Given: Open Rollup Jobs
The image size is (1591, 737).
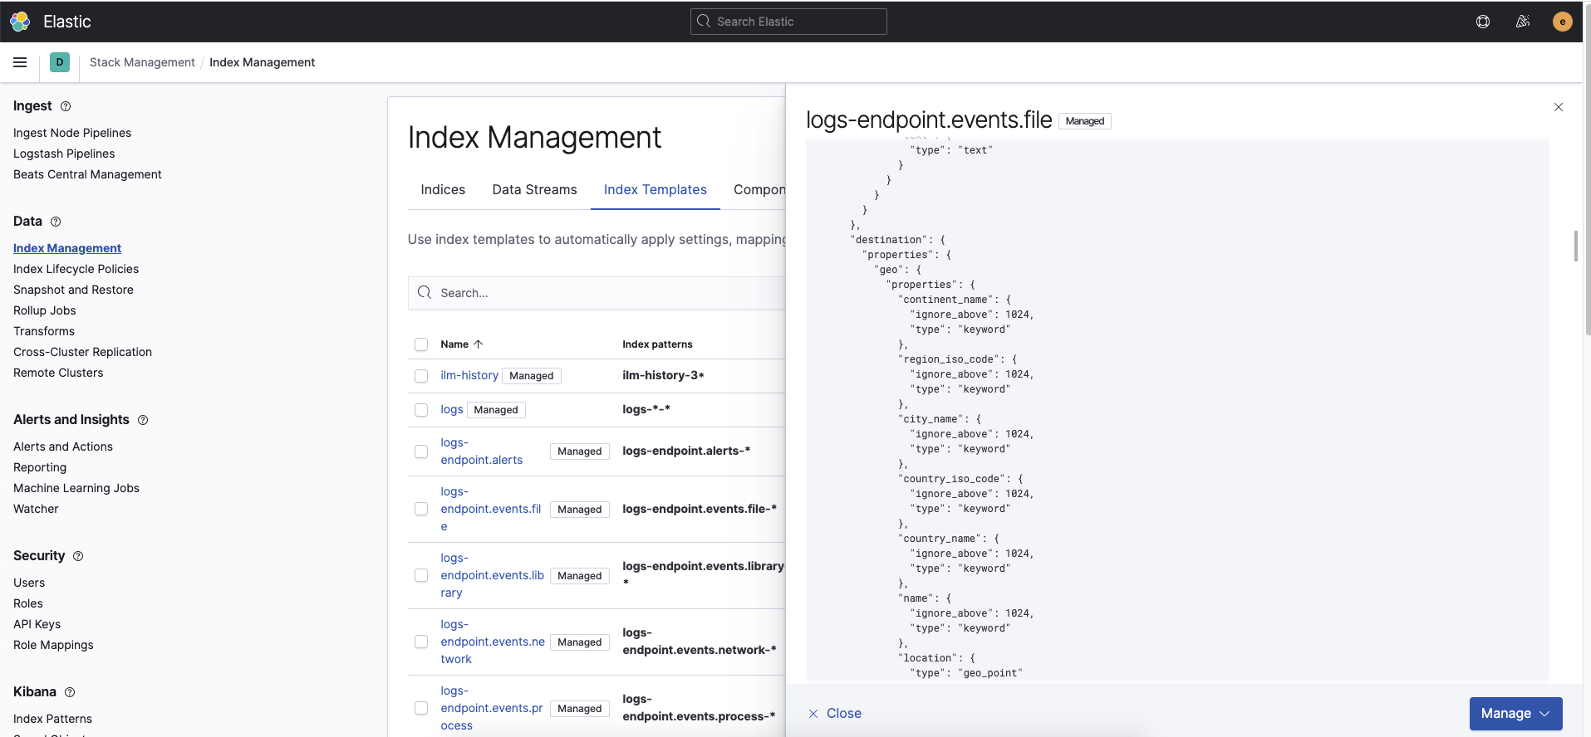Looking at the screenshot, I should [44, 310].
